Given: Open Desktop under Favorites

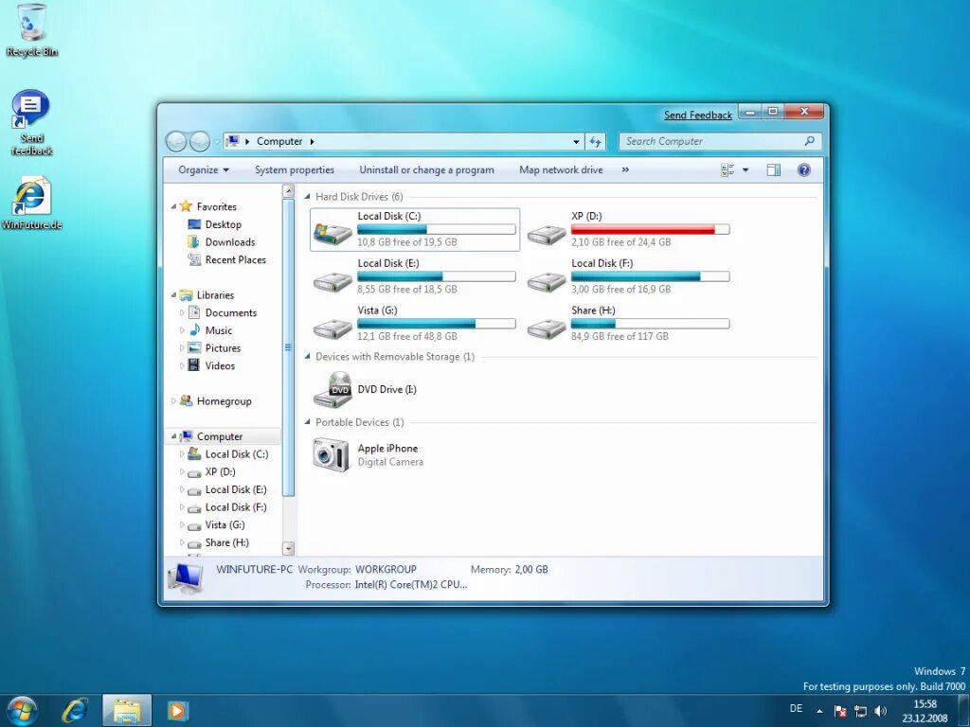Looking at the screenshot, I should [224, 224].
